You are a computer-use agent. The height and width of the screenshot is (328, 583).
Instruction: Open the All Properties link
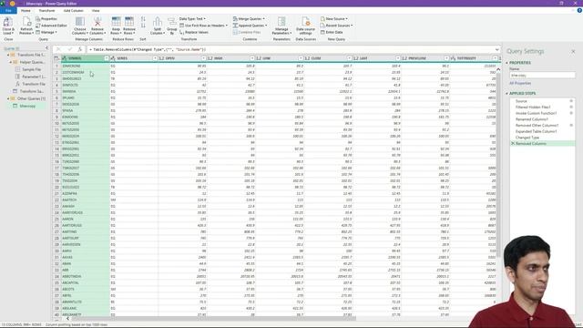pyautogui.click(x=520, y=83)
